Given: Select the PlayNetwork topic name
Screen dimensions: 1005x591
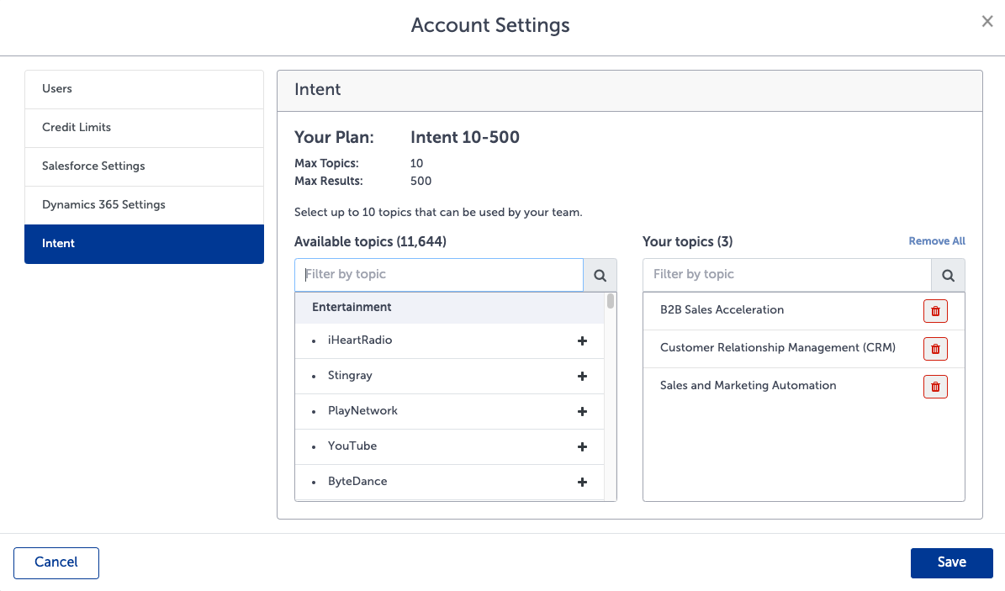Looking at the screenshot, I should (x=362, y=411).
